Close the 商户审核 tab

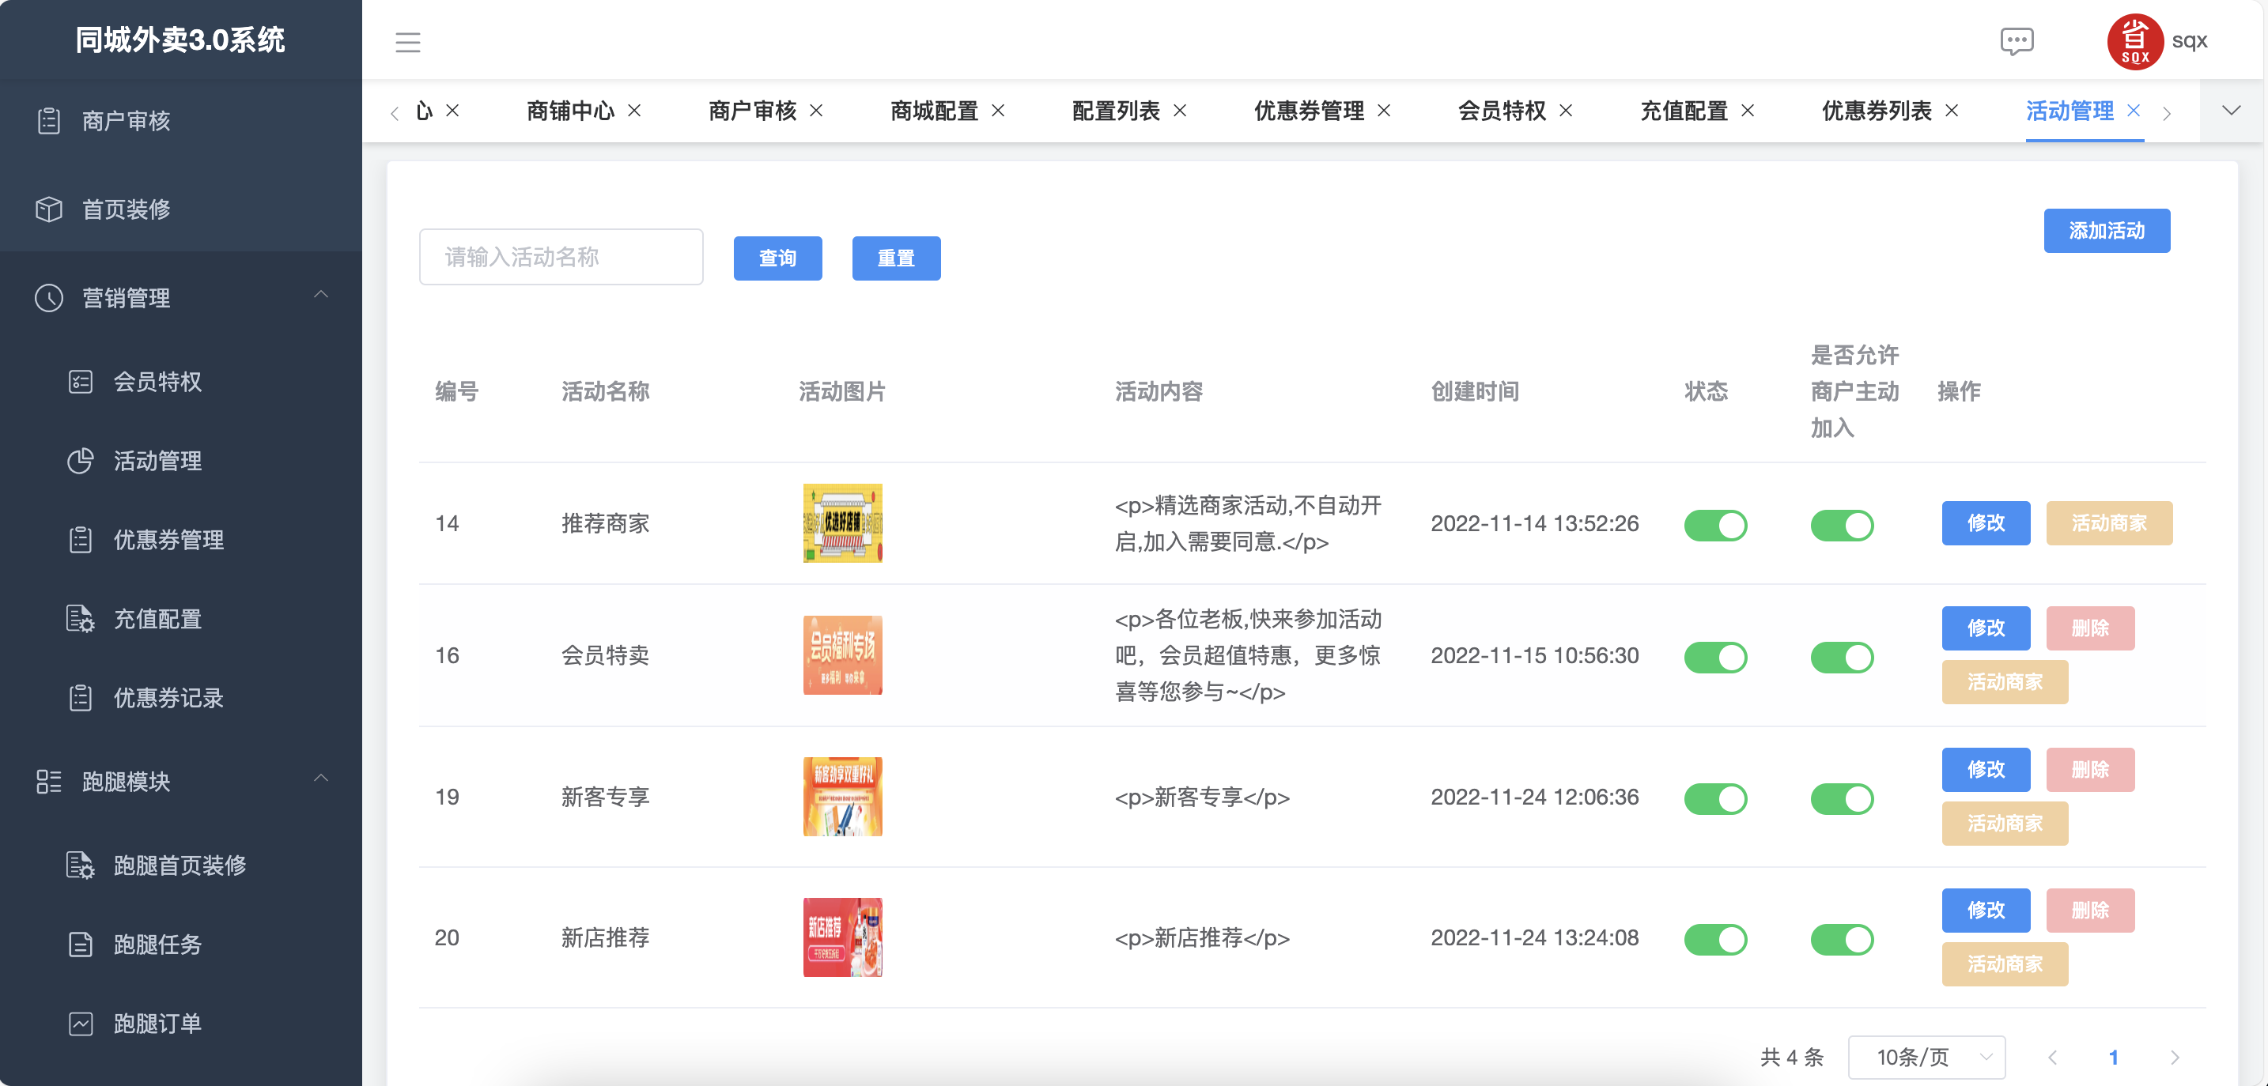point(816,110)
